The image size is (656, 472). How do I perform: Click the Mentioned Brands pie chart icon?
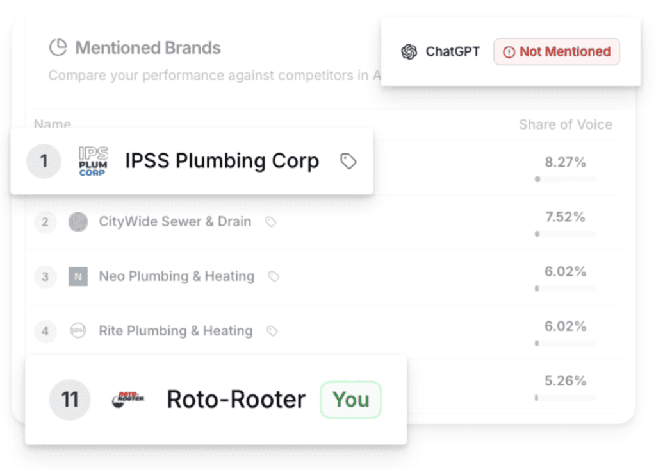pos(58,47)
